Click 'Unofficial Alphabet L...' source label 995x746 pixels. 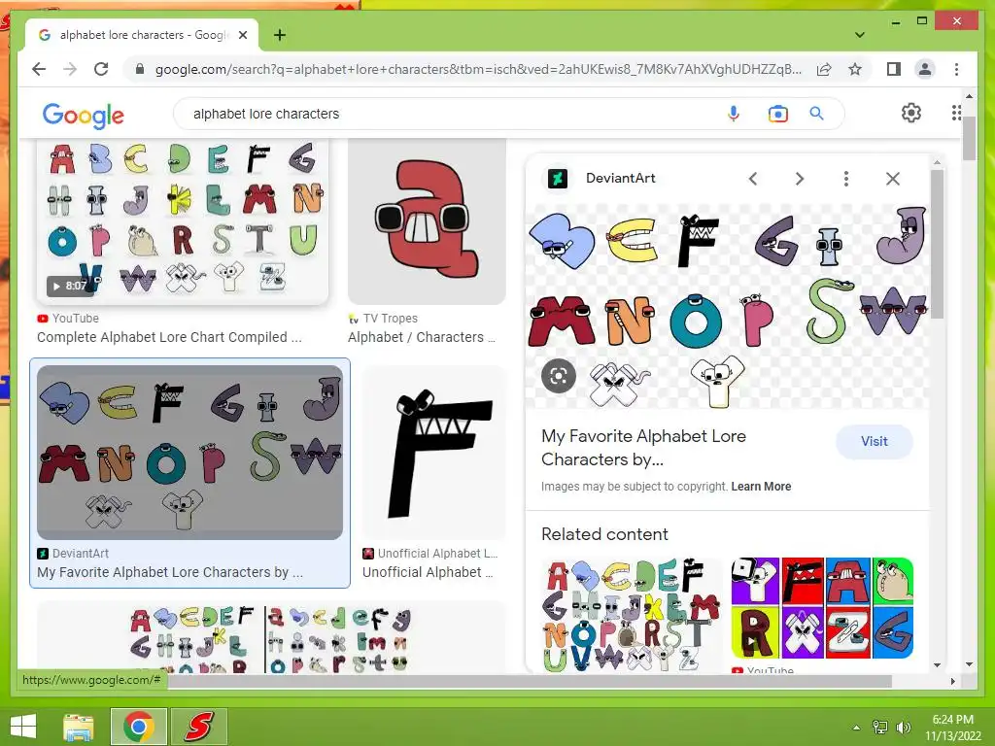(x=438, y=553)
